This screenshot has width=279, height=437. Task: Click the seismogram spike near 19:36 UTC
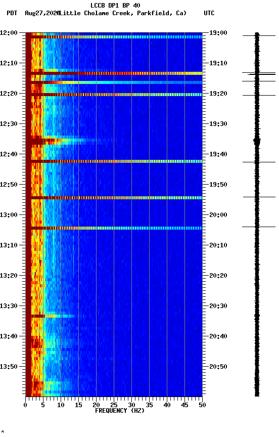tap(257, 141)
